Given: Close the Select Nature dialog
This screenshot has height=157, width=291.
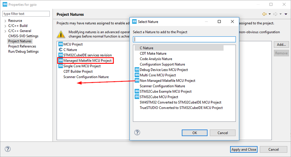Looking at the screenshot, I should coord(232,22).
